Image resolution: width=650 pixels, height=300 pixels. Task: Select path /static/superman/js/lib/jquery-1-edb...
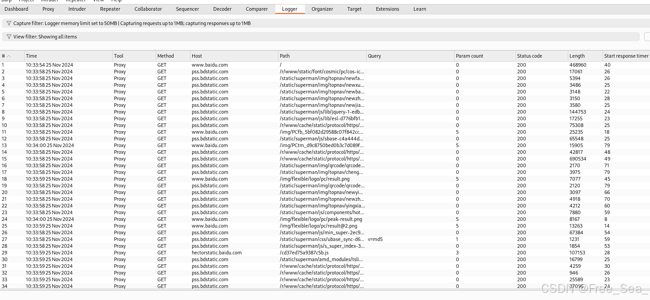pos(321,112)
